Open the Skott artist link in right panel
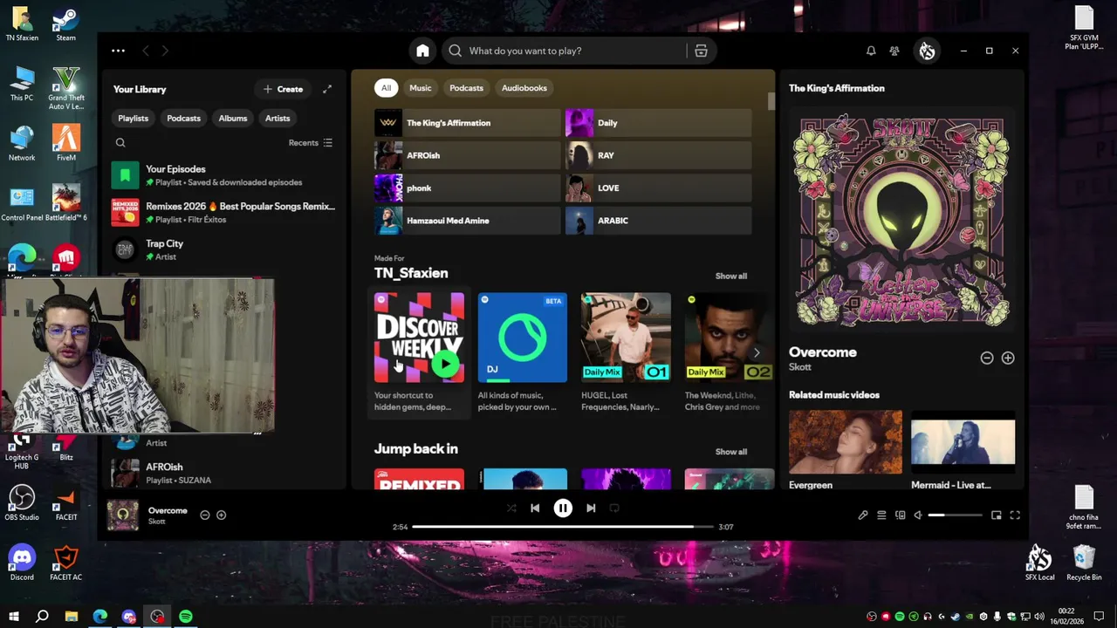This screenshot has height=628, width=1117. (x=800, y=367)
